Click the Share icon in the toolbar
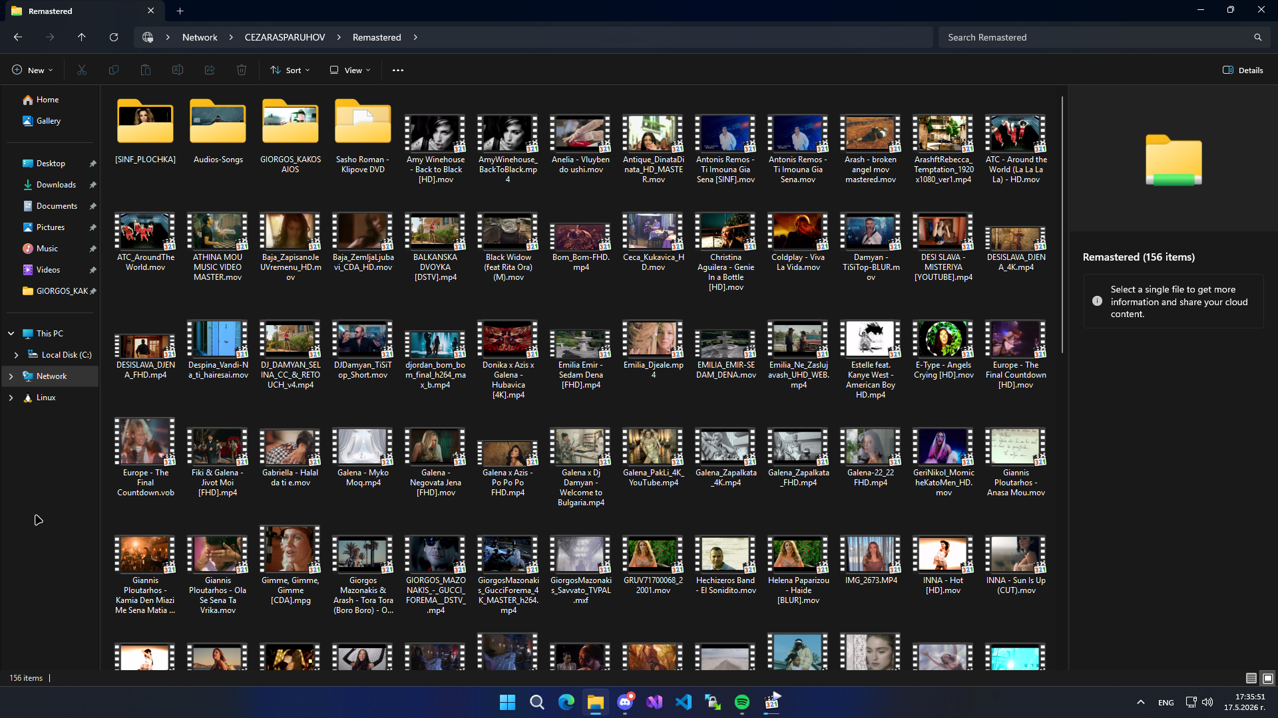This screenshot has width=1278, height=718. [210, 70]
